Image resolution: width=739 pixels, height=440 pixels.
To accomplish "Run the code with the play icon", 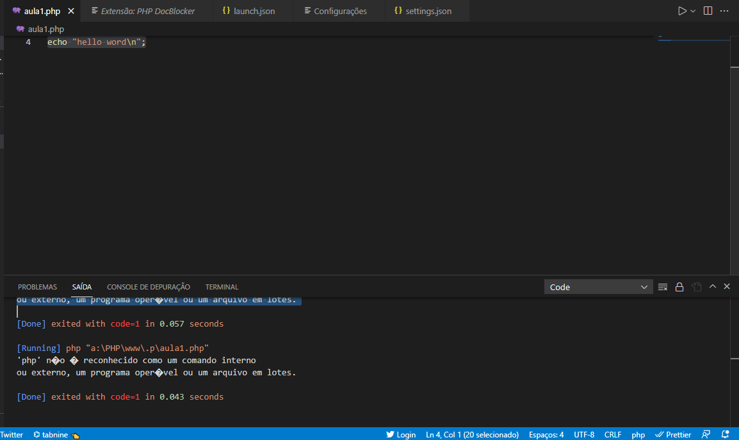I will coord(682,11).
